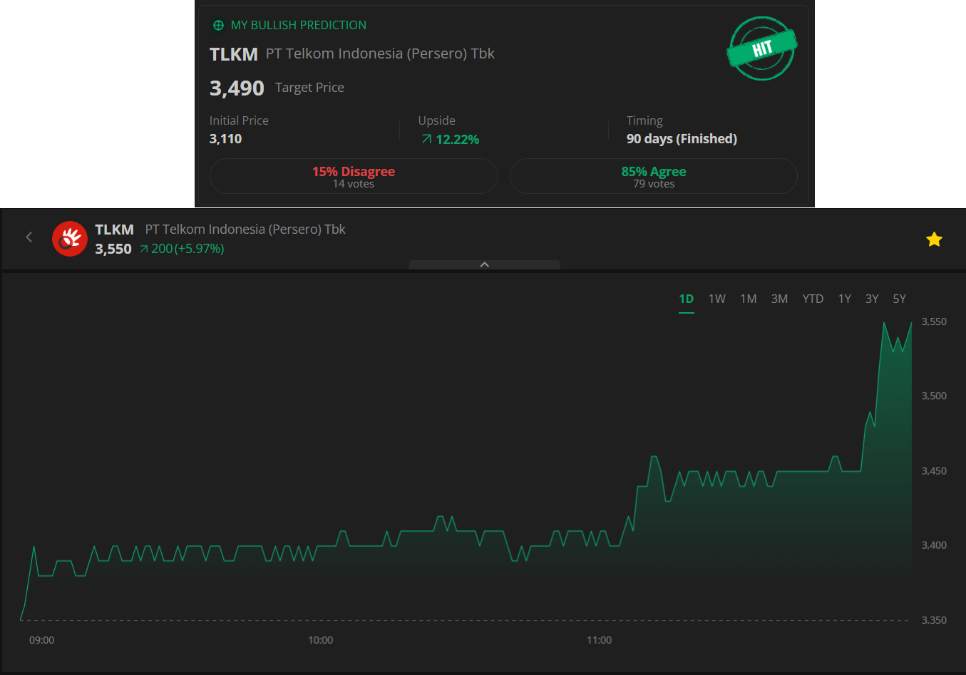The height and width of the screenshot is (675, 966).
Task: Click the MY BULLISH PREDICTION label
Action: point(299,26)
